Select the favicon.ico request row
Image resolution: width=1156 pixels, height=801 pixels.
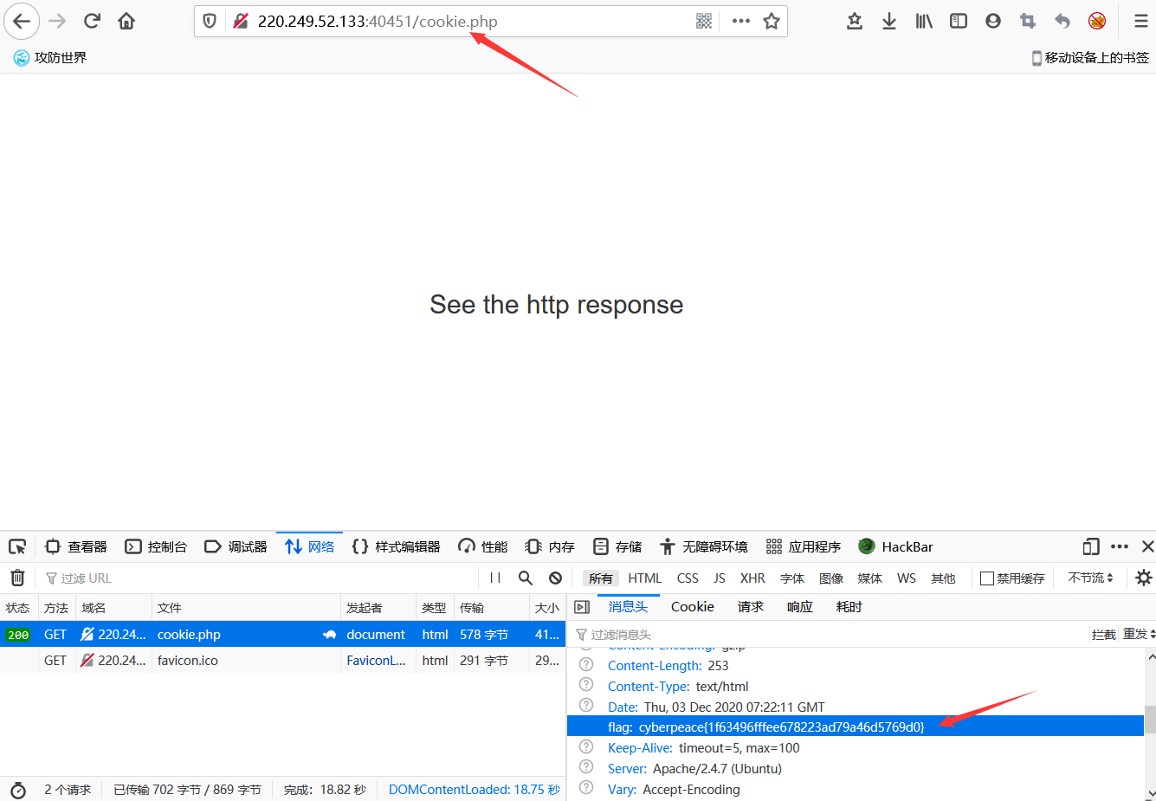(282, 660)
